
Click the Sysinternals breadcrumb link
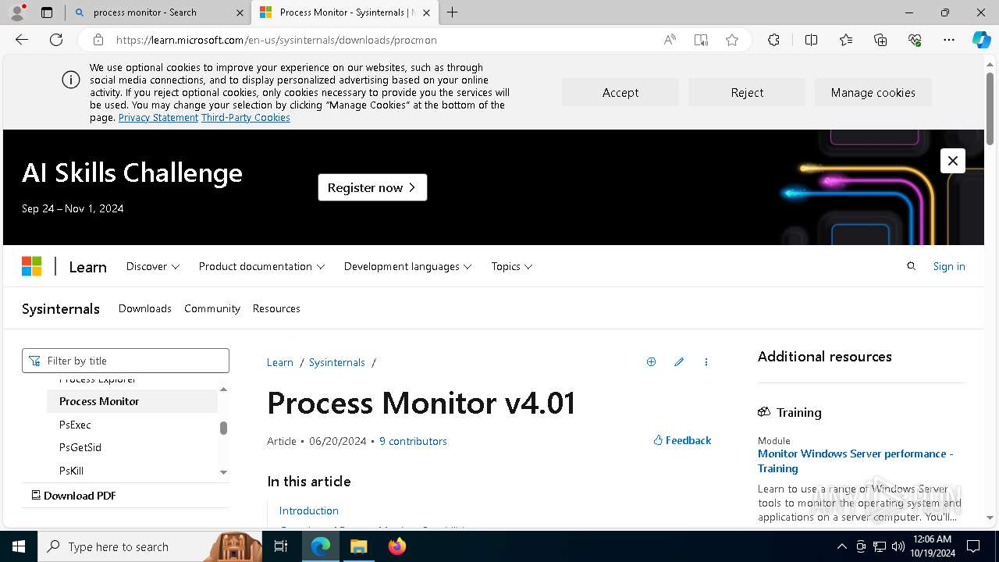pos(337,362)
